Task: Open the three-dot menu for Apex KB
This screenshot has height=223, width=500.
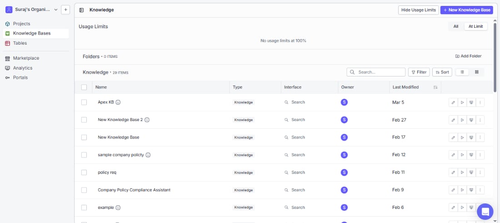Action: point(480,102)
